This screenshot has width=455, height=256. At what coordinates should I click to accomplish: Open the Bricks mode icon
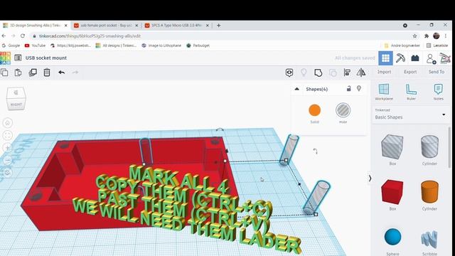(415, 58)
